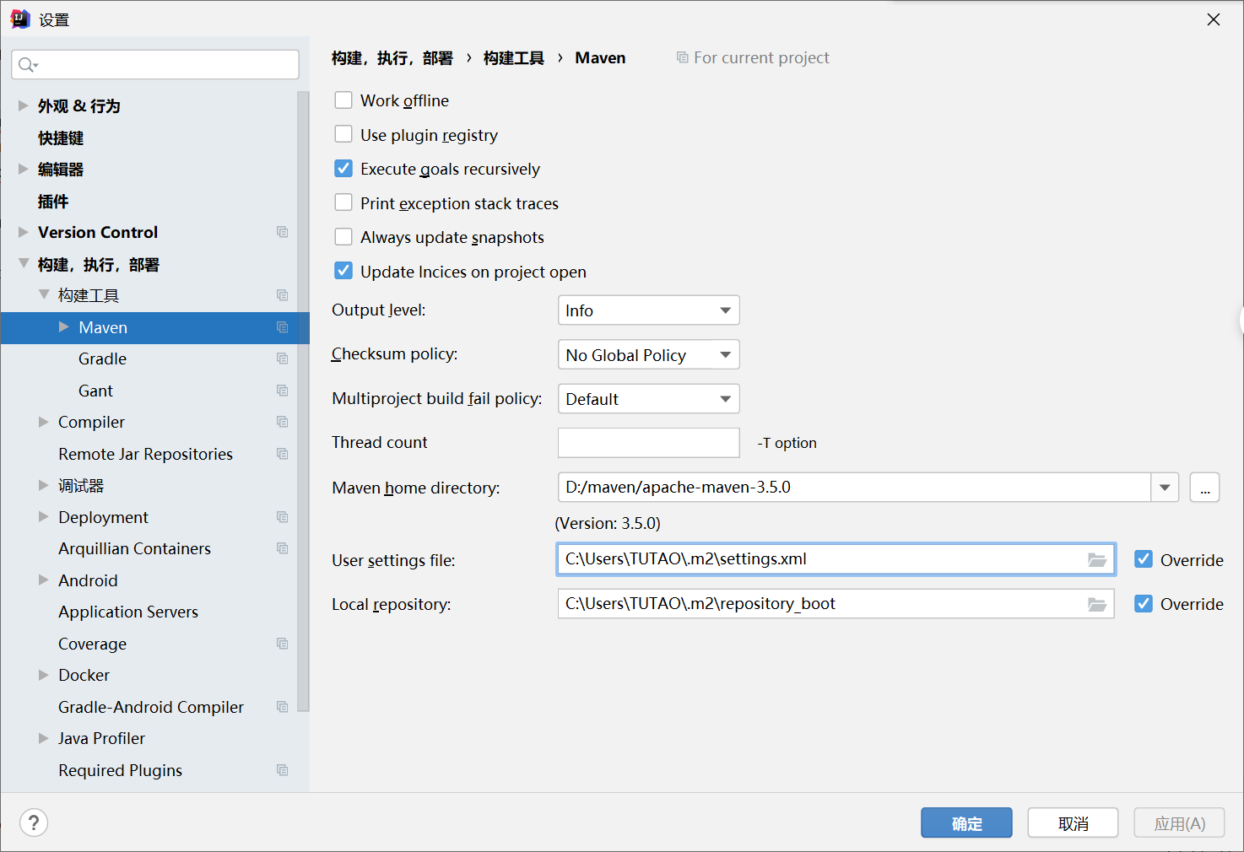Enable Work offline checkbox

(x=343, y=100)
